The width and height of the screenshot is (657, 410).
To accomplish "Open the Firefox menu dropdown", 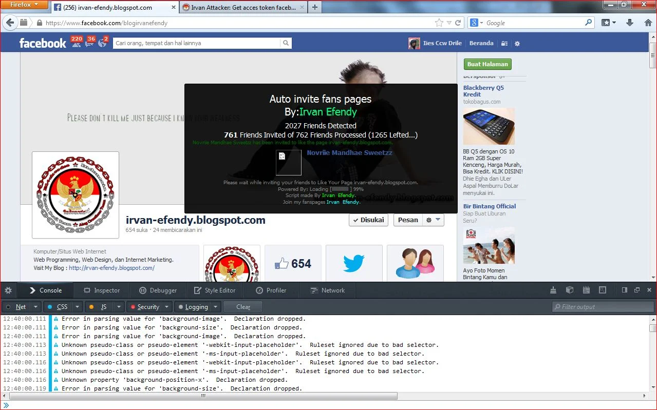I will click(25, 5).
